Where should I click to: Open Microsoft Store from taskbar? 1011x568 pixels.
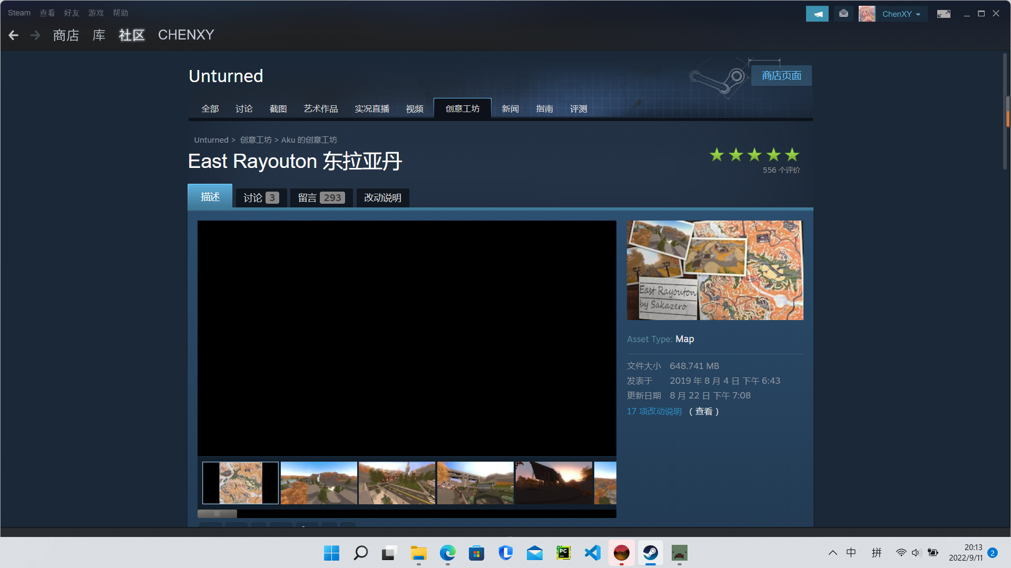(476, 553)
